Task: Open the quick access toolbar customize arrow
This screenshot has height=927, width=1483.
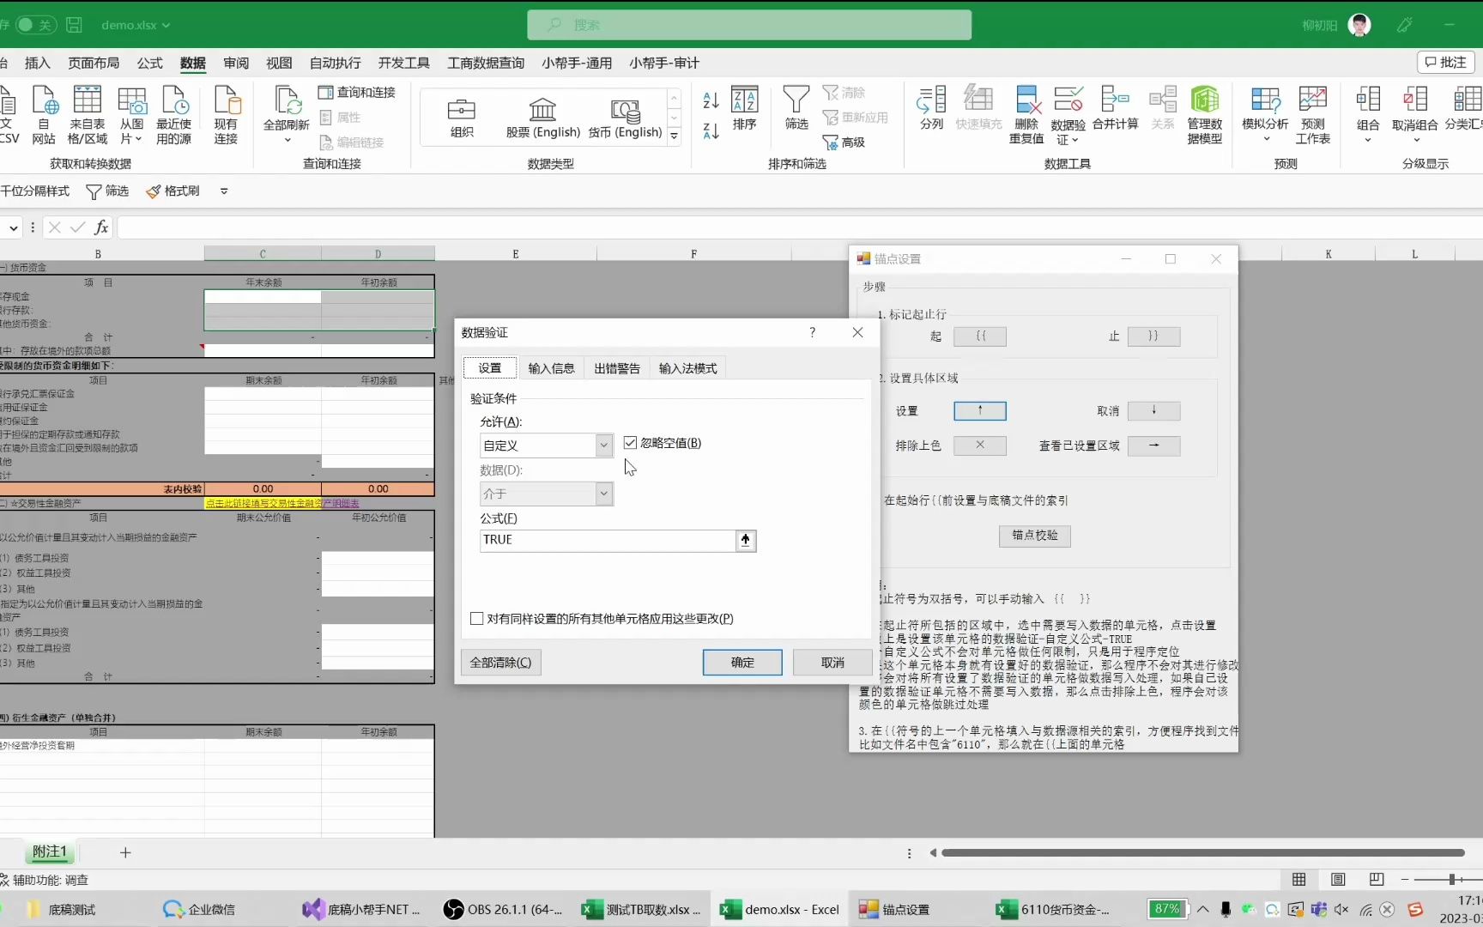Action: tap(224, 191)
